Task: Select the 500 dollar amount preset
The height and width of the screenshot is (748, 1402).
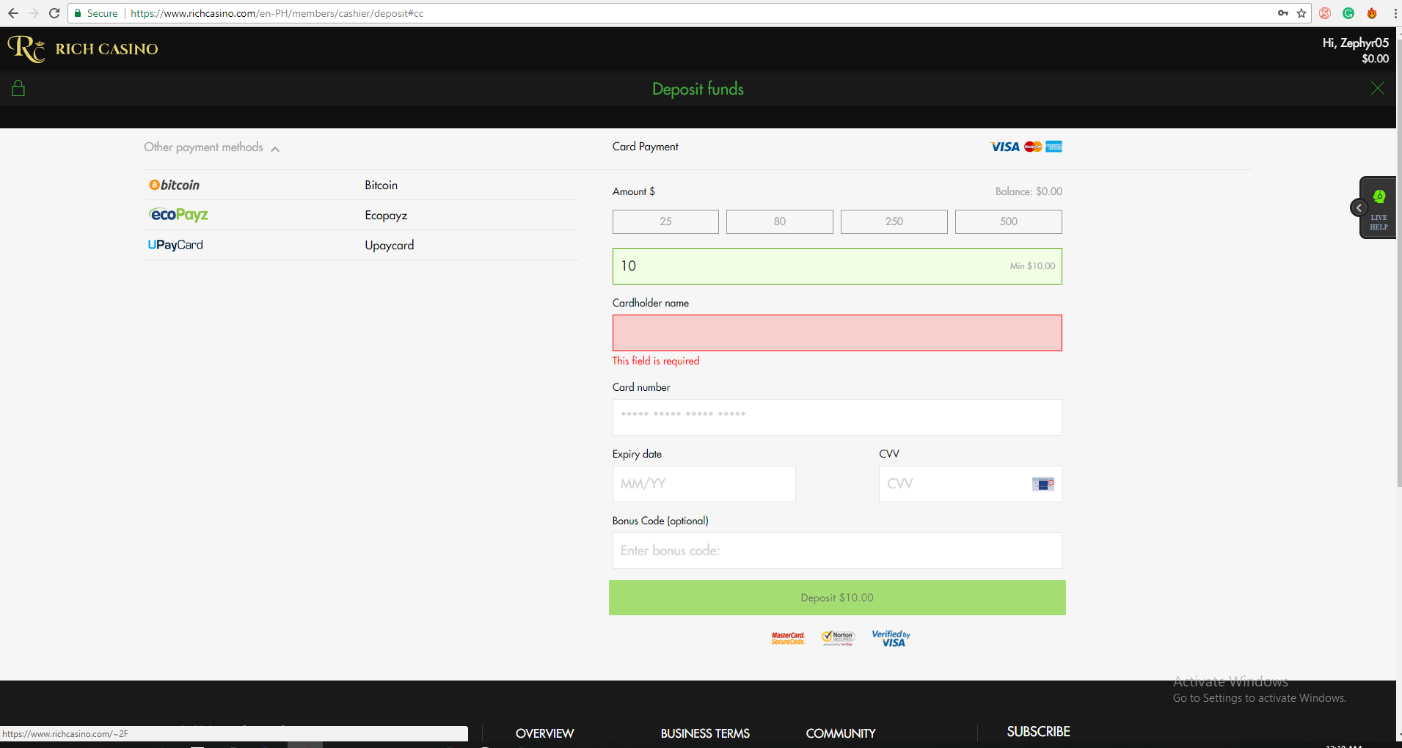Action: coord(1009,221)
